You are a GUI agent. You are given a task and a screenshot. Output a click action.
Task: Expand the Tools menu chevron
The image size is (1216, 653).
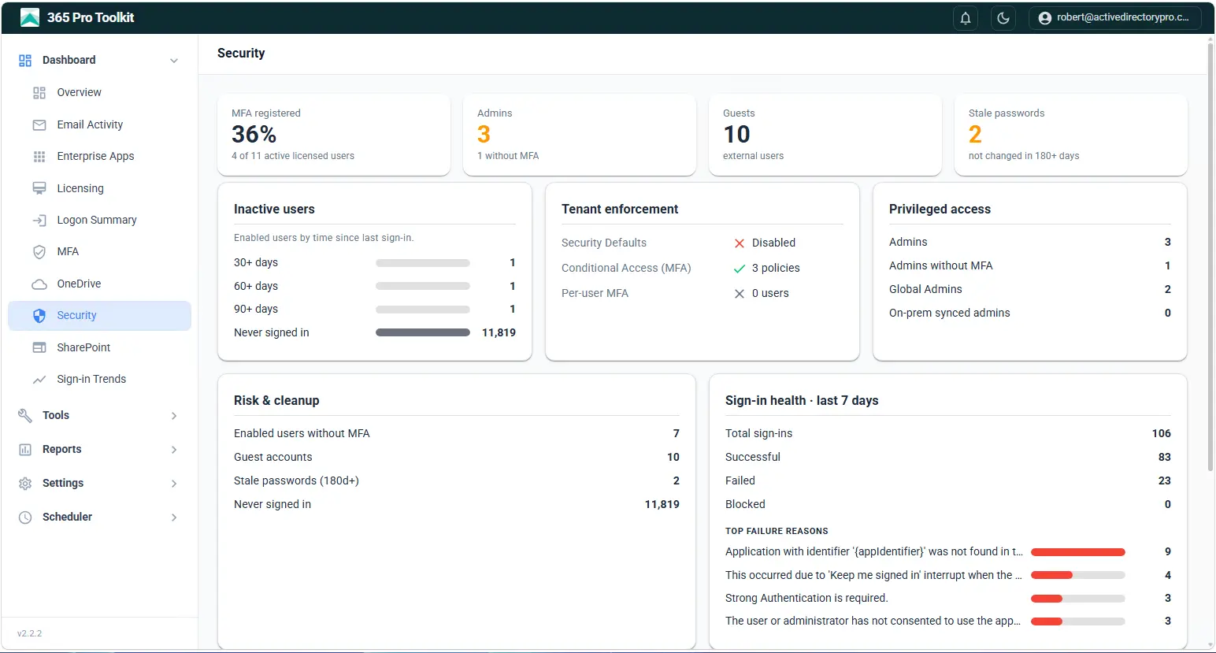click(174, 416)
